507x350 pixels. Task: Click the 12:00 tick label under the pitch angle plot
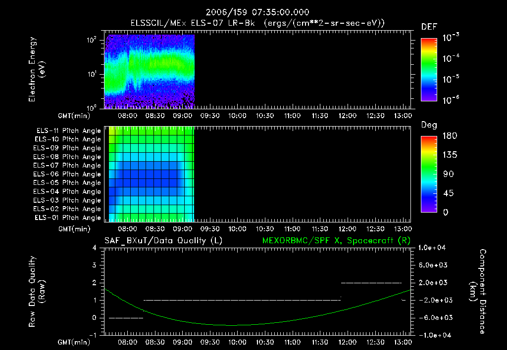coord(348,229)
